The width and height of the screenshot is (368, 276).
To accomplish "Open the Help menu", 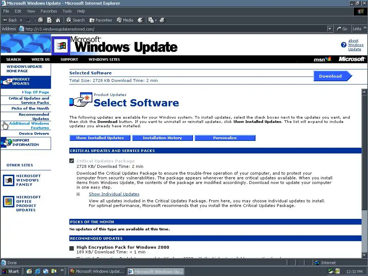I will click(x=81, y=11).
